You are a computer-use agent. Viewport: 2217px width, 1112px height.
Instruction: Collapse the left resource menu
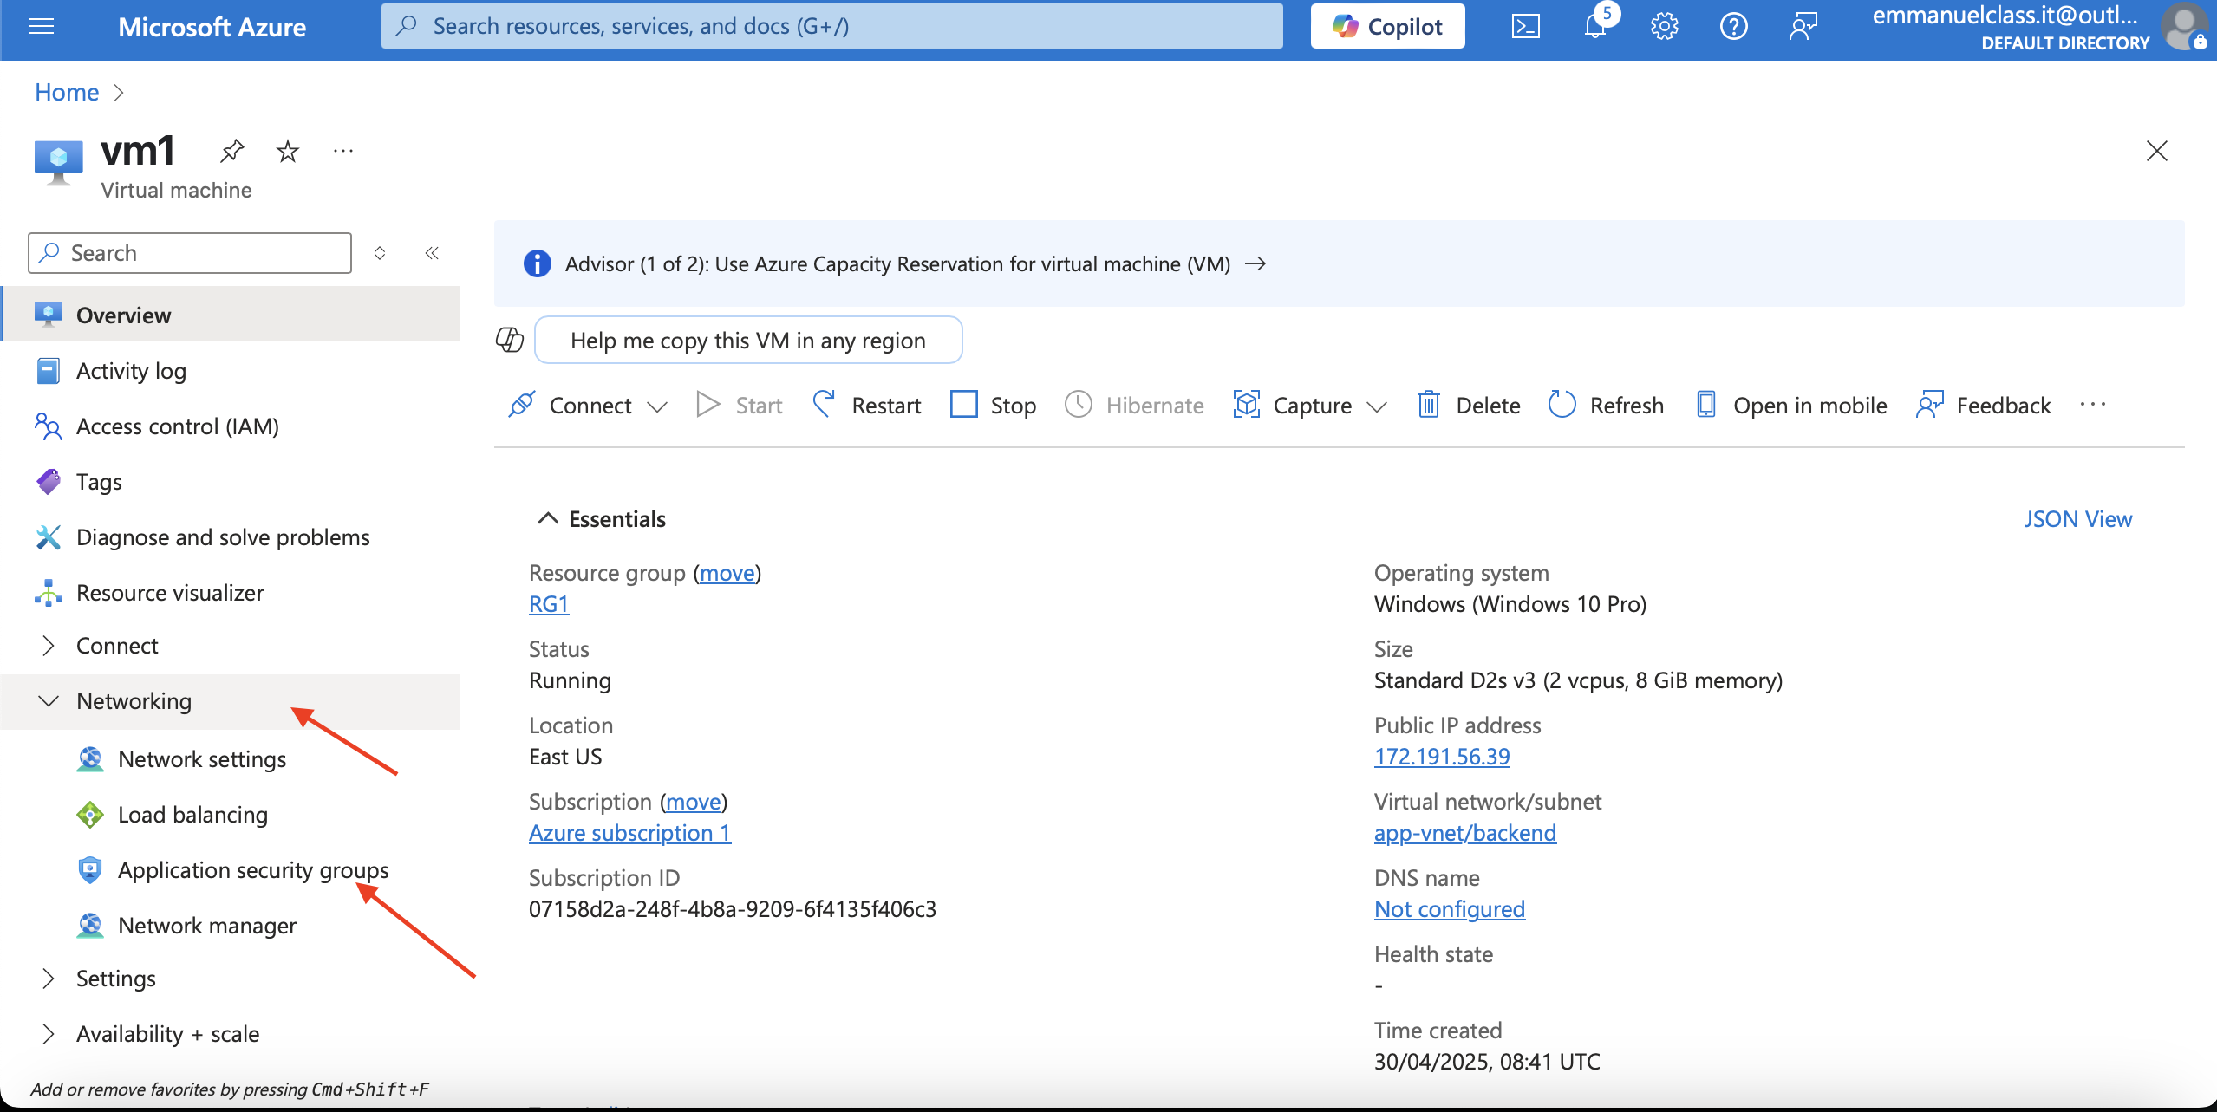[432, 252]
